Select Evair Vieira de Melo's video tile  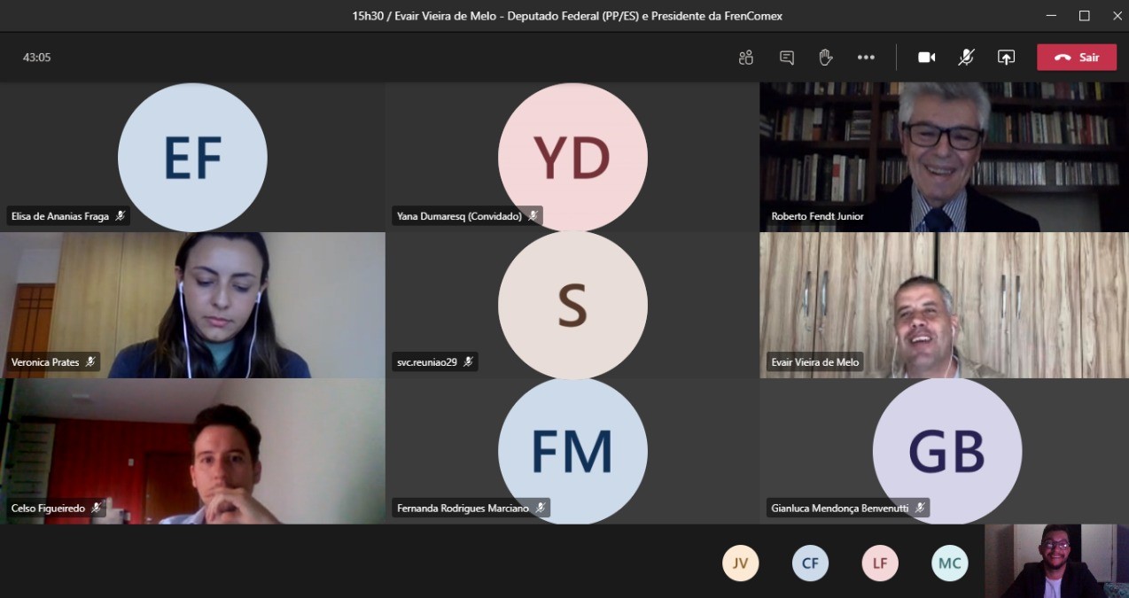click(x=944, y=305)
